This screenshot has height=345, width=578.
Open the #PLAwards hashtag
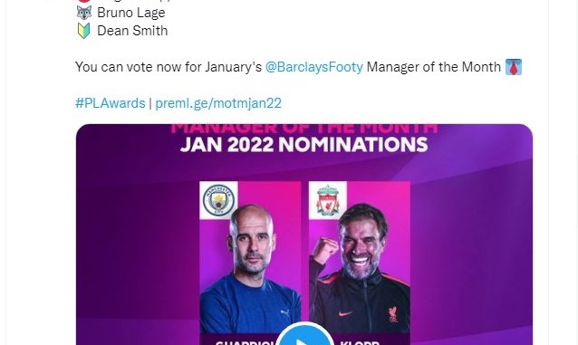(x=111, y=103)
